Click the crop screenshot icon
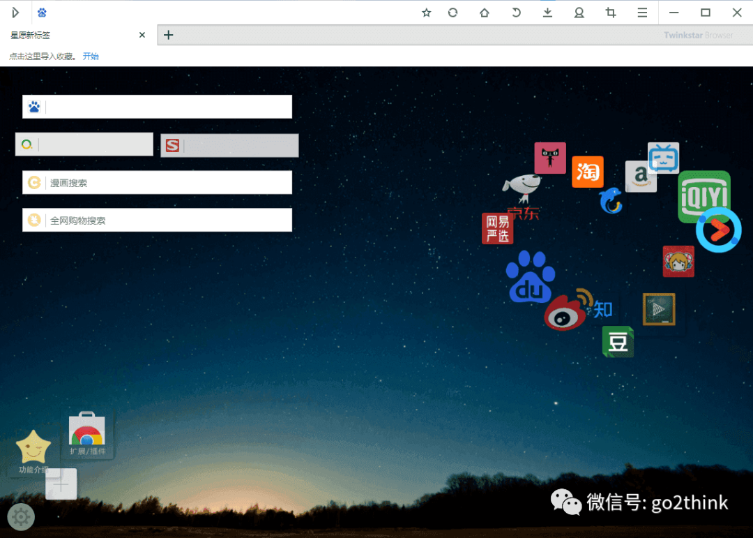The image size is (753, 538). coord(610,13)
